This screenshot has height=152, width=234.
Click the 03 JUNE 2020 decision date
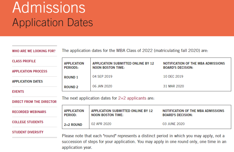(173, 124)
